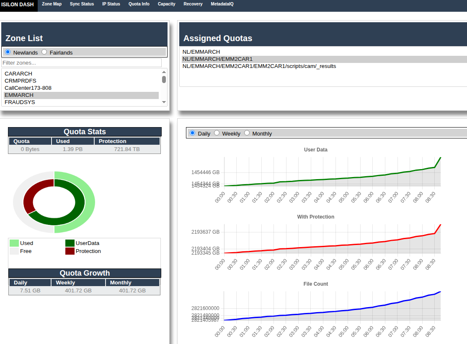Open the IP Status tab
This screenshot has width=467, height=344.
click(x=111, y=4)
